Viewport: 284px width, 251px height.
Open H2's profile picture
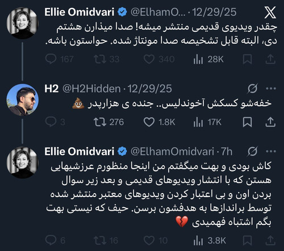23,100
